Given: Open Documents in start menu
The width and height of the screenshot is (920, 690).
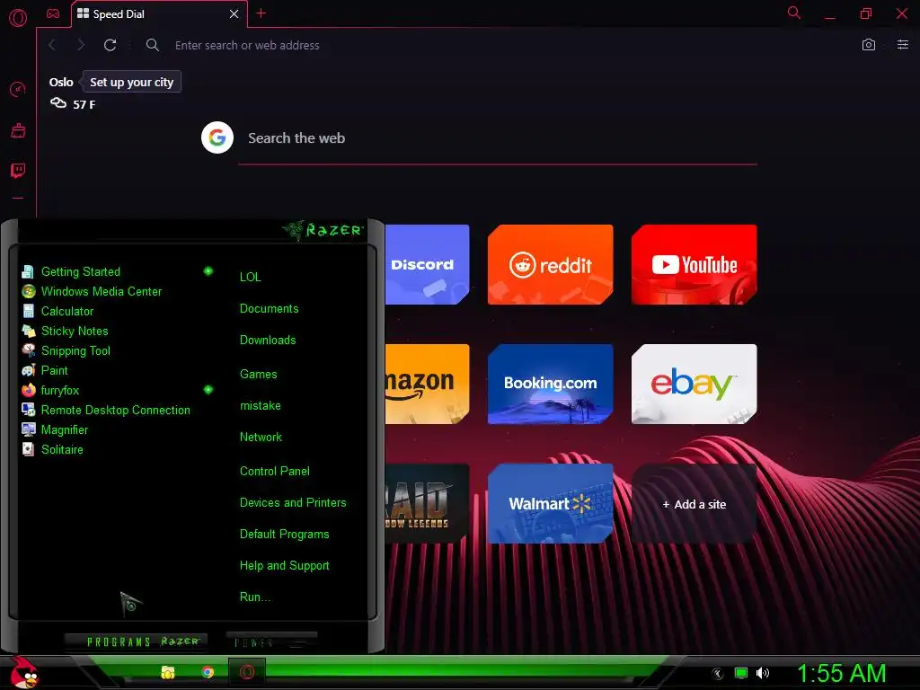Looking at the screenshot, I should pyautogui.click(x=269, y=309).
